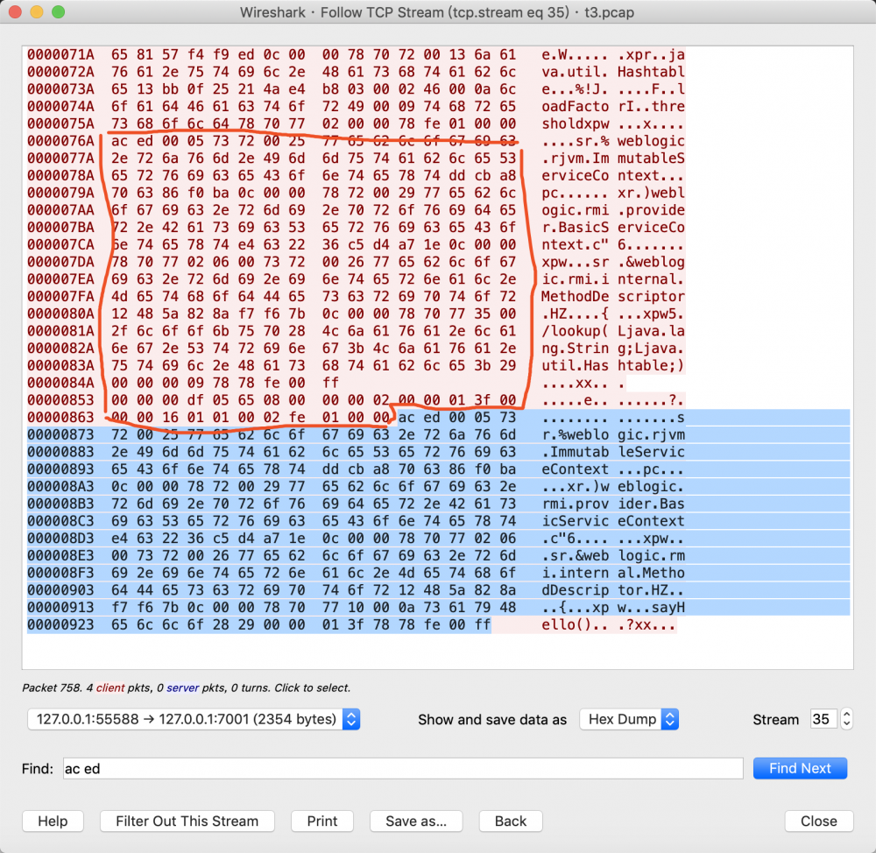Open the Help dialog button
The image size is (876, 853).
click(x=53, y=821)
